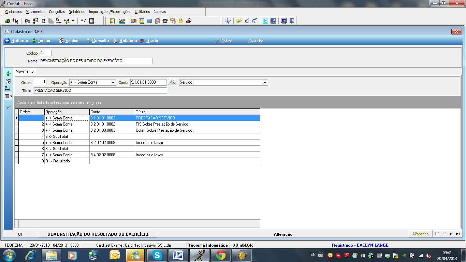Open the Consultas menu

tap(57, 12)
